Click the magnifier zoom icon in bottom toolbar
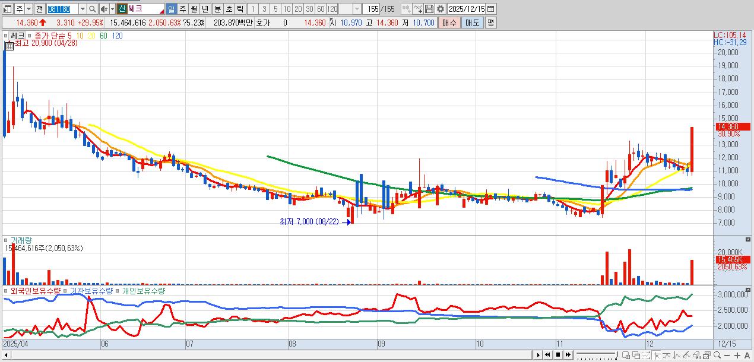 pos(717,355)
